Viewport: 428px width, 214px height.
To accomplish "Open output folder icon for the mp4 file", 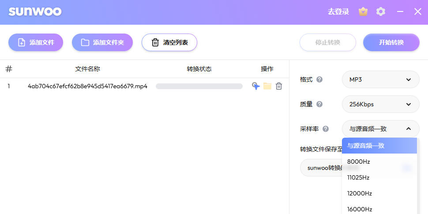I will (267, 86).
